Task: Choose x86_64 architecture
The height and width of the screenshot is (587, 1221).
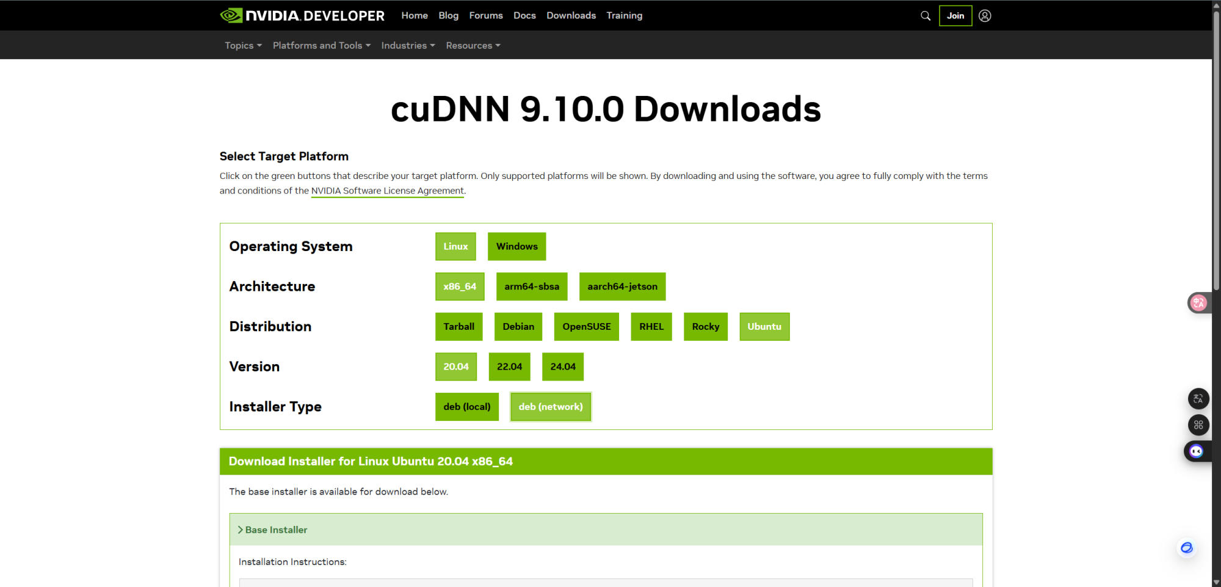Action: [x=460, y=286]
